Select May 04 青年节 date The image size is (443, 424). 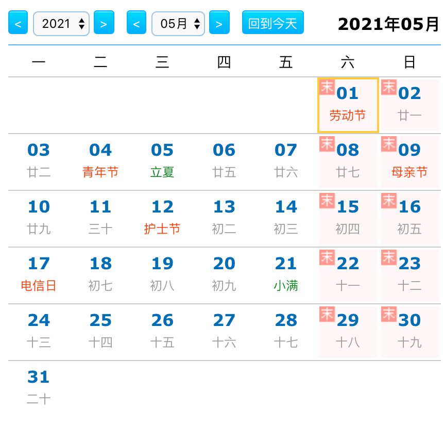point(100,161)
